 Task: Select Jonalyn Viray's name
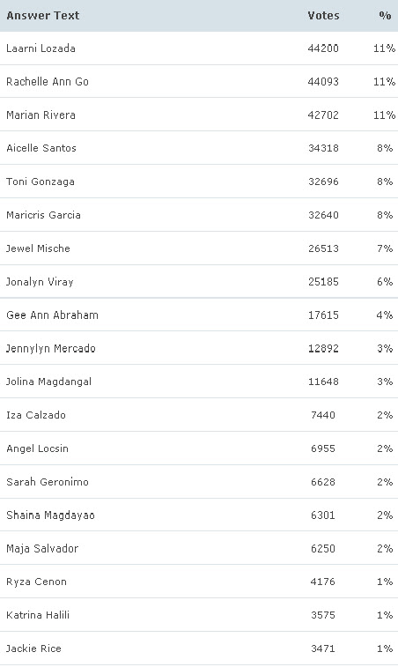coord(40,282)
